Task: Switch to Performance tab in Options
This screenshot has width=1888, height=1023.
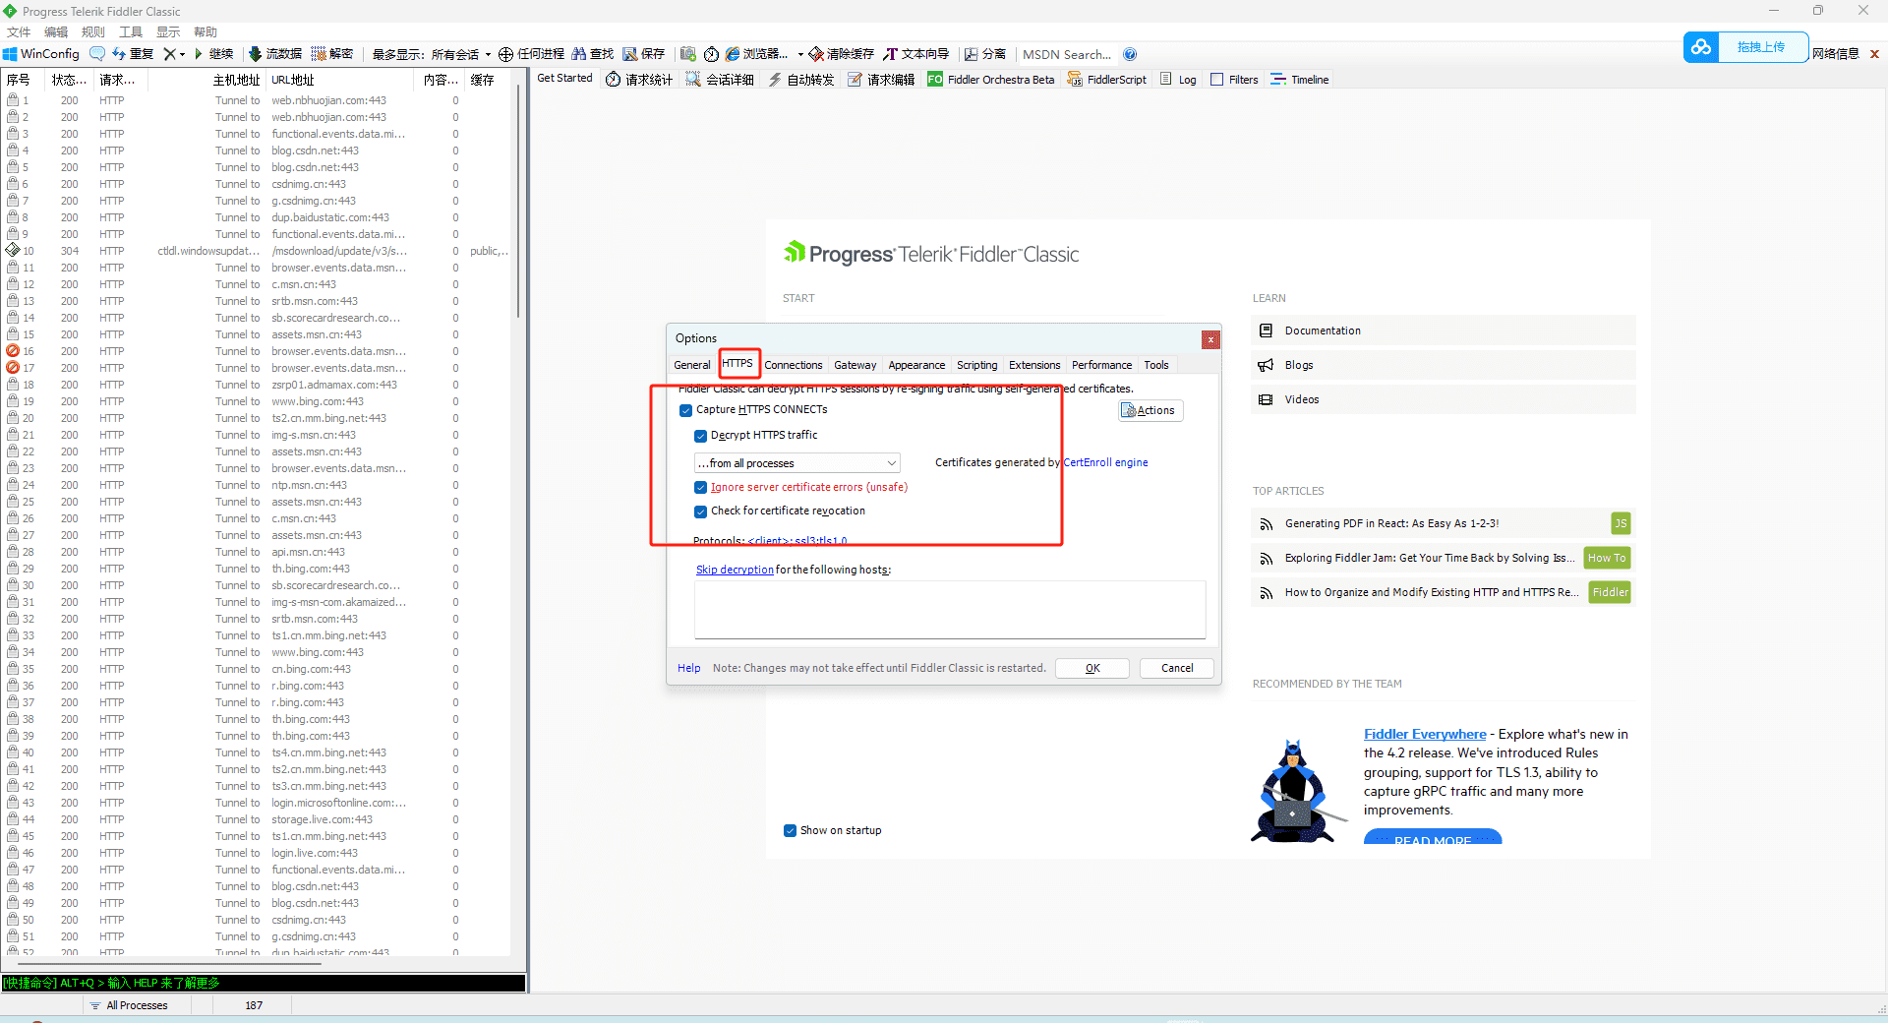Action: pos(1101,365)
